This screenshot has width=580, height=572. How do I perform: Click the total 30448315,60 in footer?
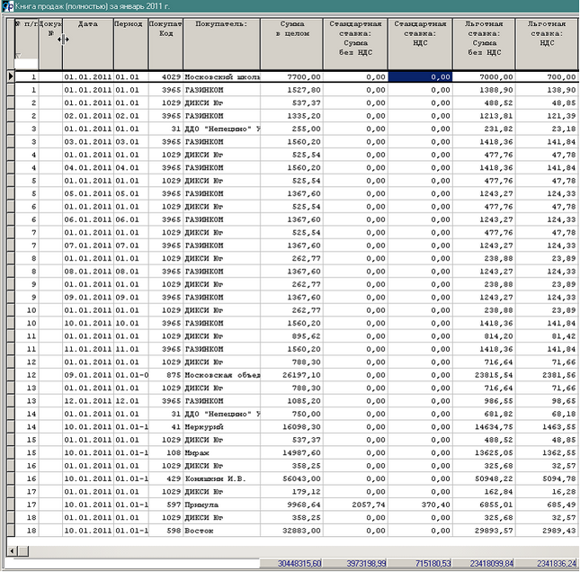(x=291, y=563)
